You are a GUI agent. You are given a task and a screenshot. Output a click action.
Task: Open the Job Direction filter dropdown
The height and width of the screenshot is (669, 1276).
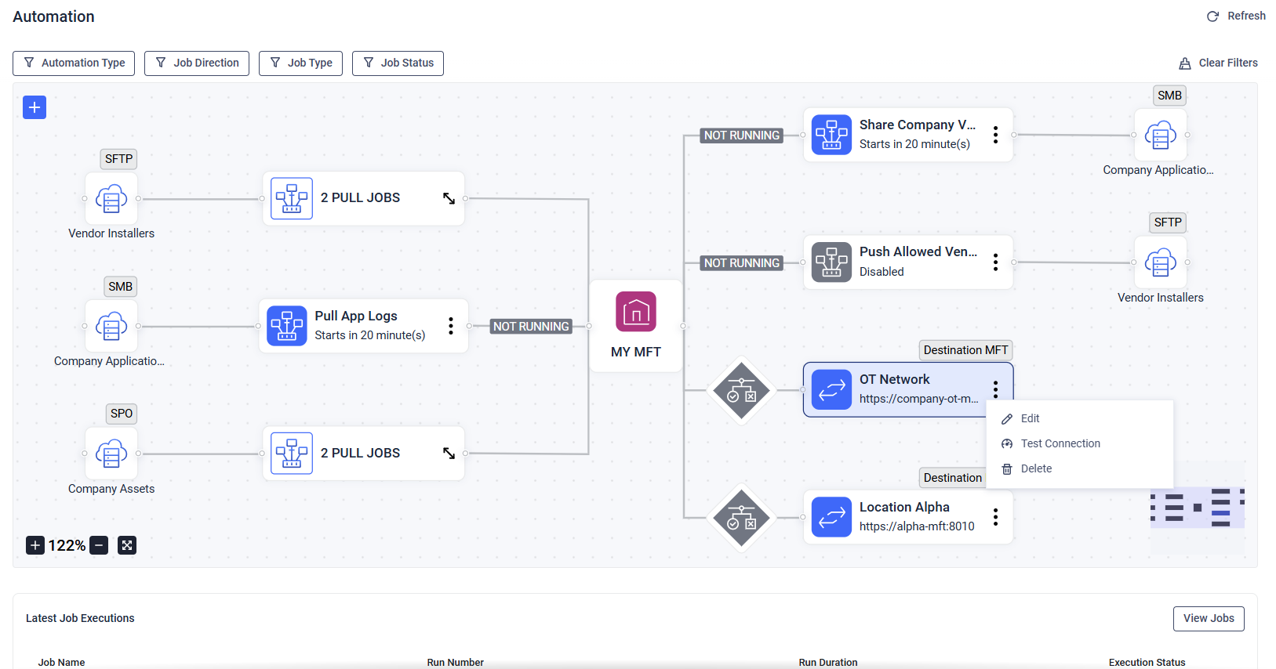(197, 63)
